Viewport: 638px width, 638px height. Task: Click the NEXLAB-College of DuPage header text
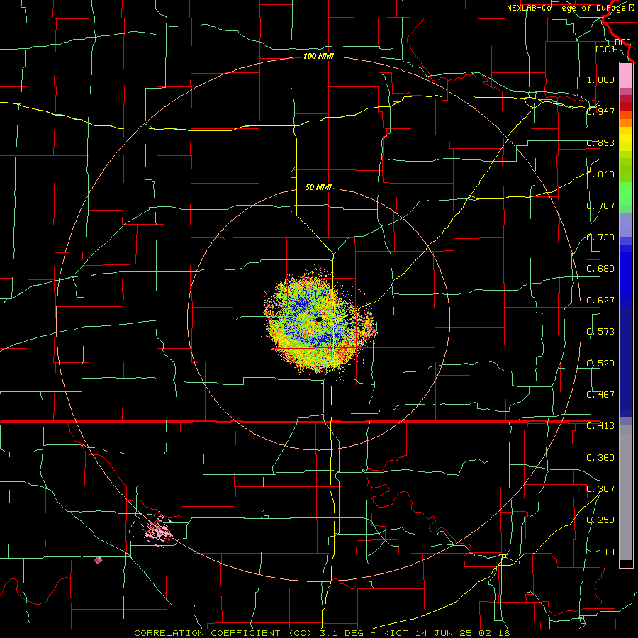coord(570,8)
